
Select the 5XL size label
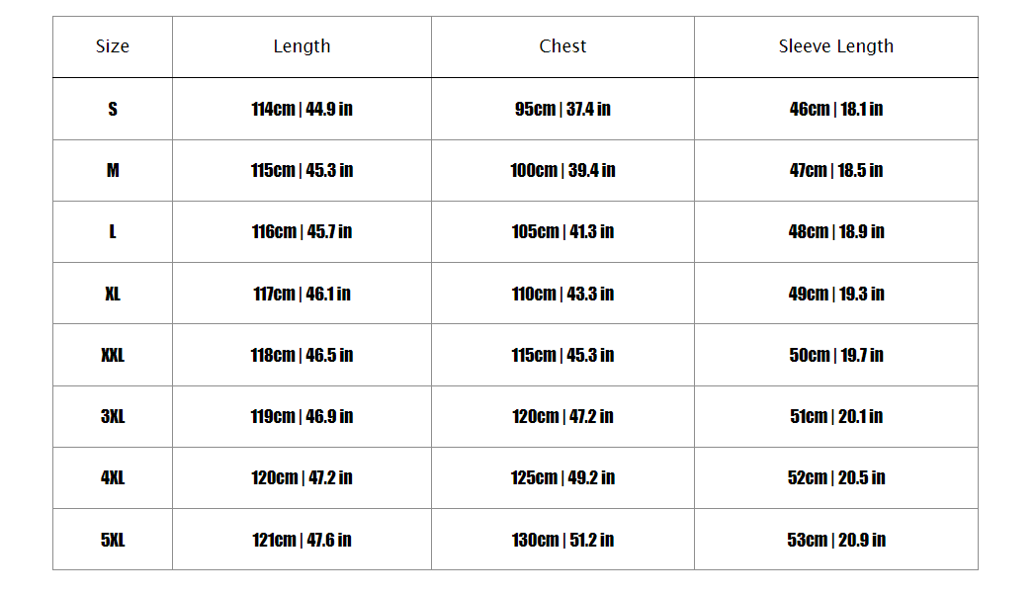click(x=113, y=540)
